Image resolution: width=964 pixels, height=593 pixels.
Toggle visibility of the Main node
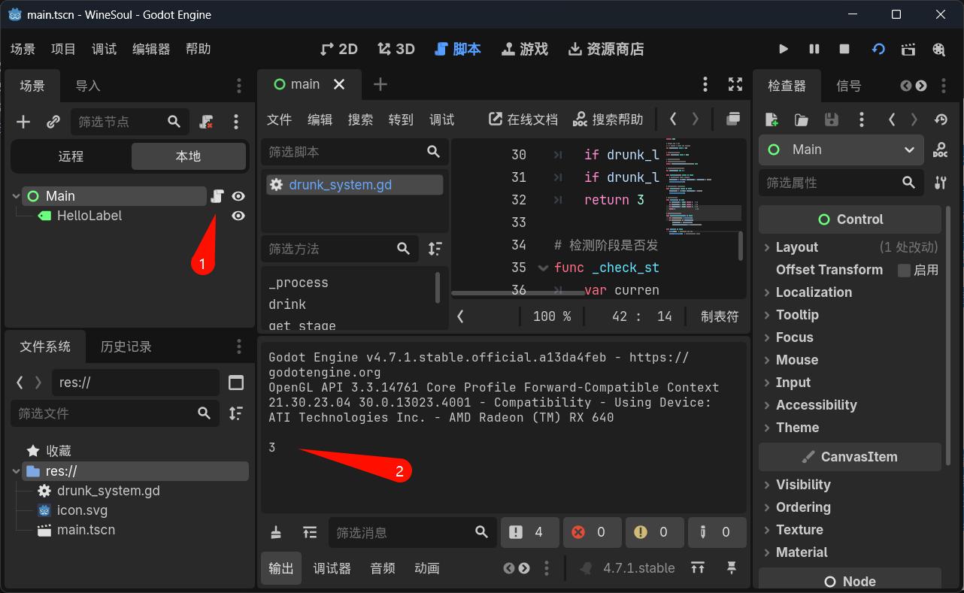tap(238, 196)
